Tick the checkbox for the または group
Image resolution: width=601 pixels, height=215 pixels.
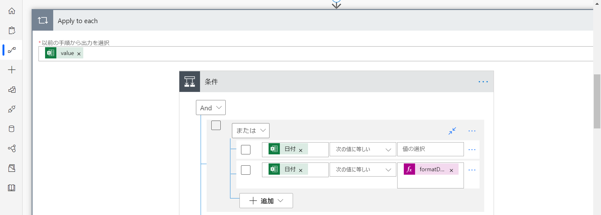(216, 125)
